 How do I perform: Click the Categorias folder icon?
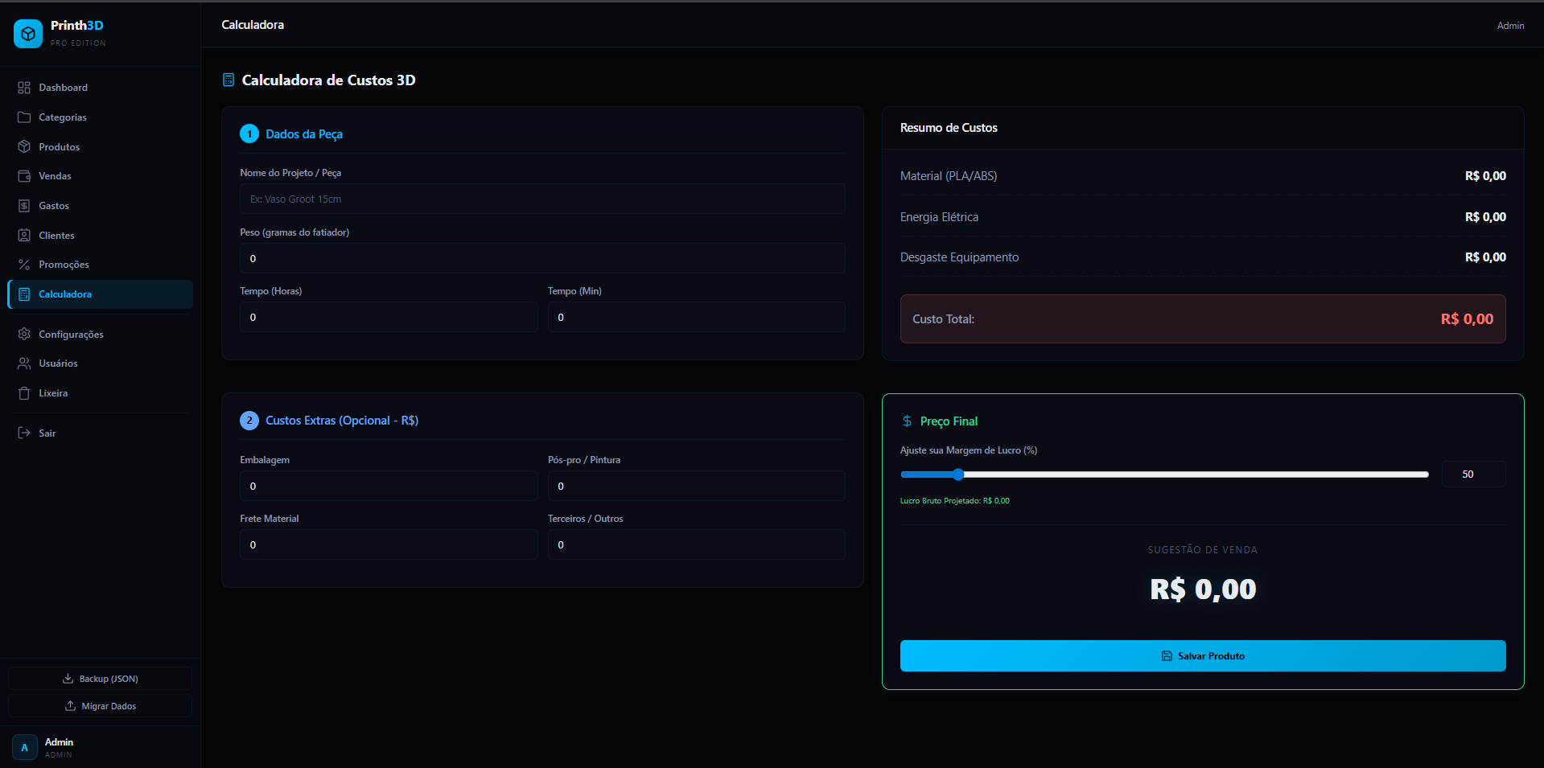tap(24, 117)
